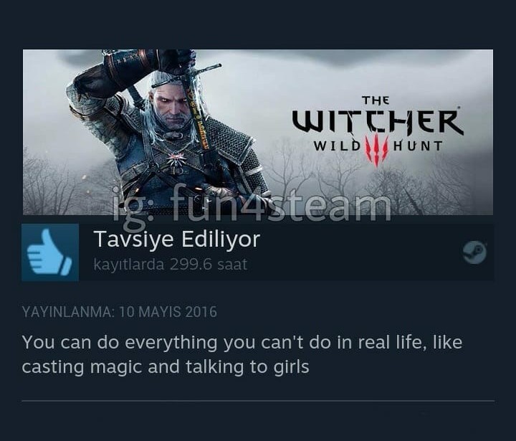
Task: Click the "kayıtlarda 299.6 saat" playtime text
Action: click(170, 265)
